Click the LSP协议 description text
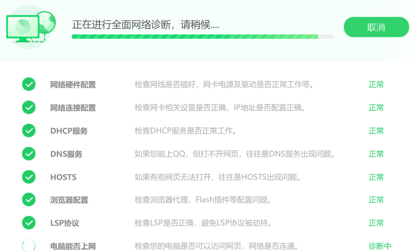The image size is (412, 252). click(203, 223)
